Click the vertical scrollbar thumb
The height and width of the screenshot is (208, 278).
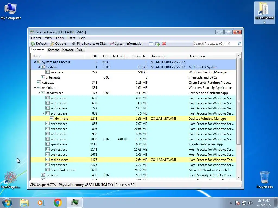[238, 101]
